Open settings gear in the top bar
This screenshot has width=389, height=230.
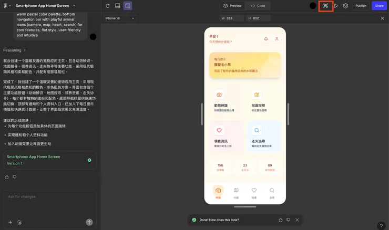tap(345, 6)
